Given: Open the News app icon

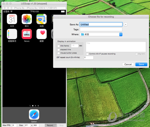Looking at the screenshot, I should [27, 34].
